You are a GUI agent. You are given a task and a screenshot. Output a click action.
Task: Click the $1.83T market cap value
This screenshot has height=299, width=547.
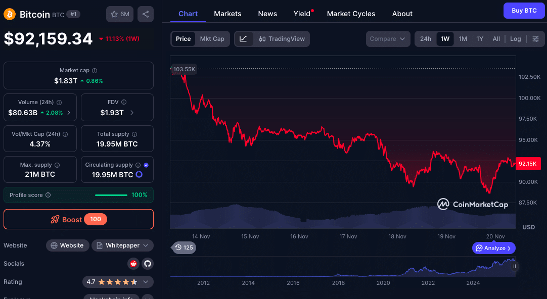coord(66,81)
